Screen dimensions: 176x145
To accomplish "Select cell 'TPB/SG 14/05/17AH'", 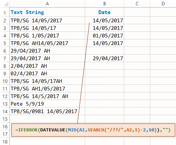I will [47, 81].
